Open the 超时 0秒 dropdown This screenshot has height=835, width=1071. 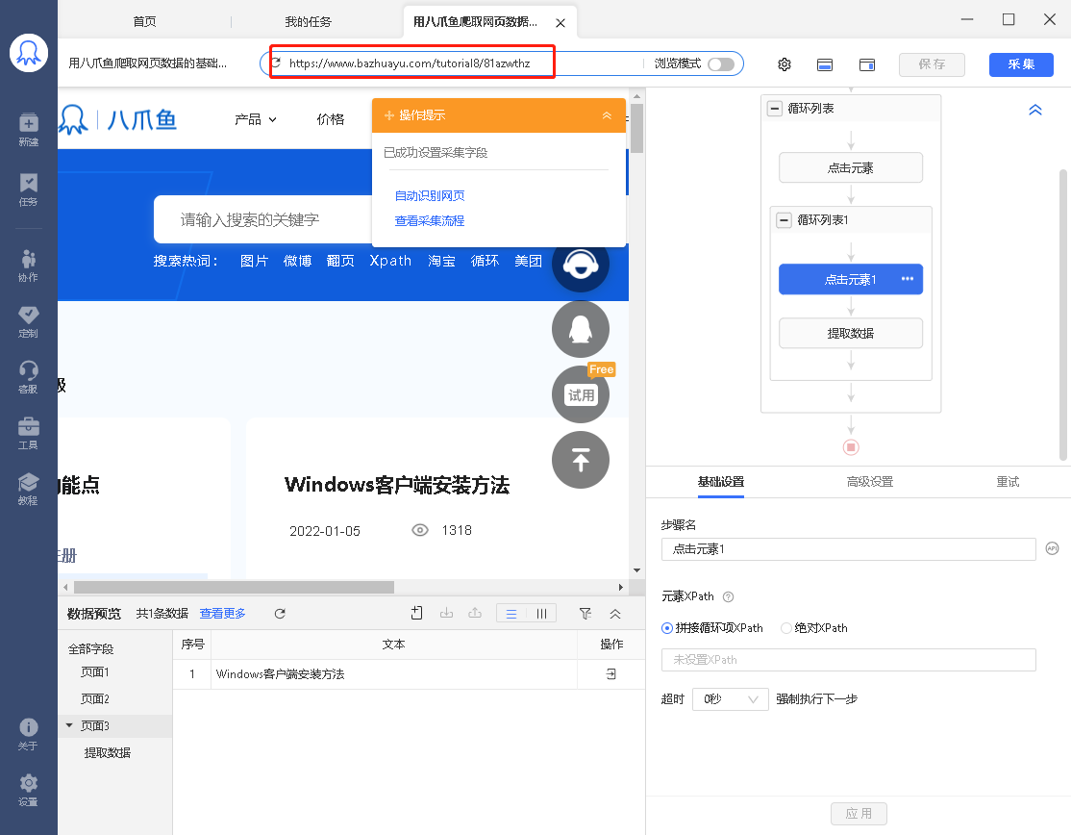(731, 699)
